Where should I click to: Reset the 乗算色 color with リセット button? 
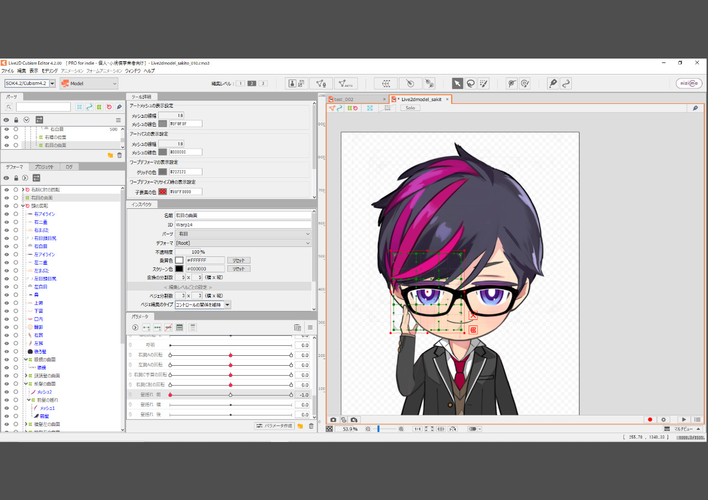coord(238,260)
